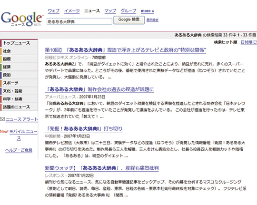Click source text 中国新聞
Viewport: 257px width, 205px height.
(x=53, y=136)
